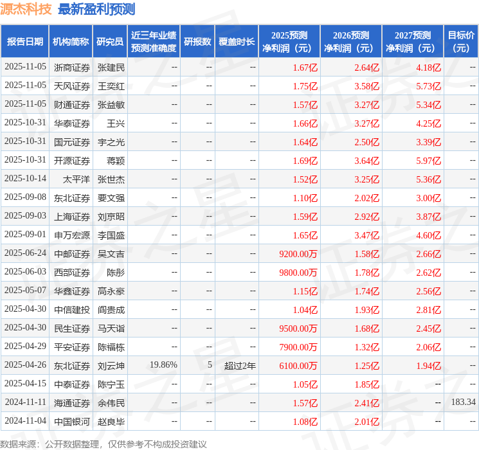Click the 7900.00万 profit forecast value

click(298, 347)
